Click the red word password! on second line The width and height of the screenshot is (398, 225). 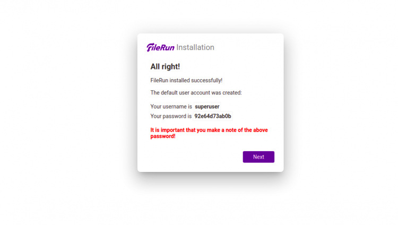(x=163, y=136)
